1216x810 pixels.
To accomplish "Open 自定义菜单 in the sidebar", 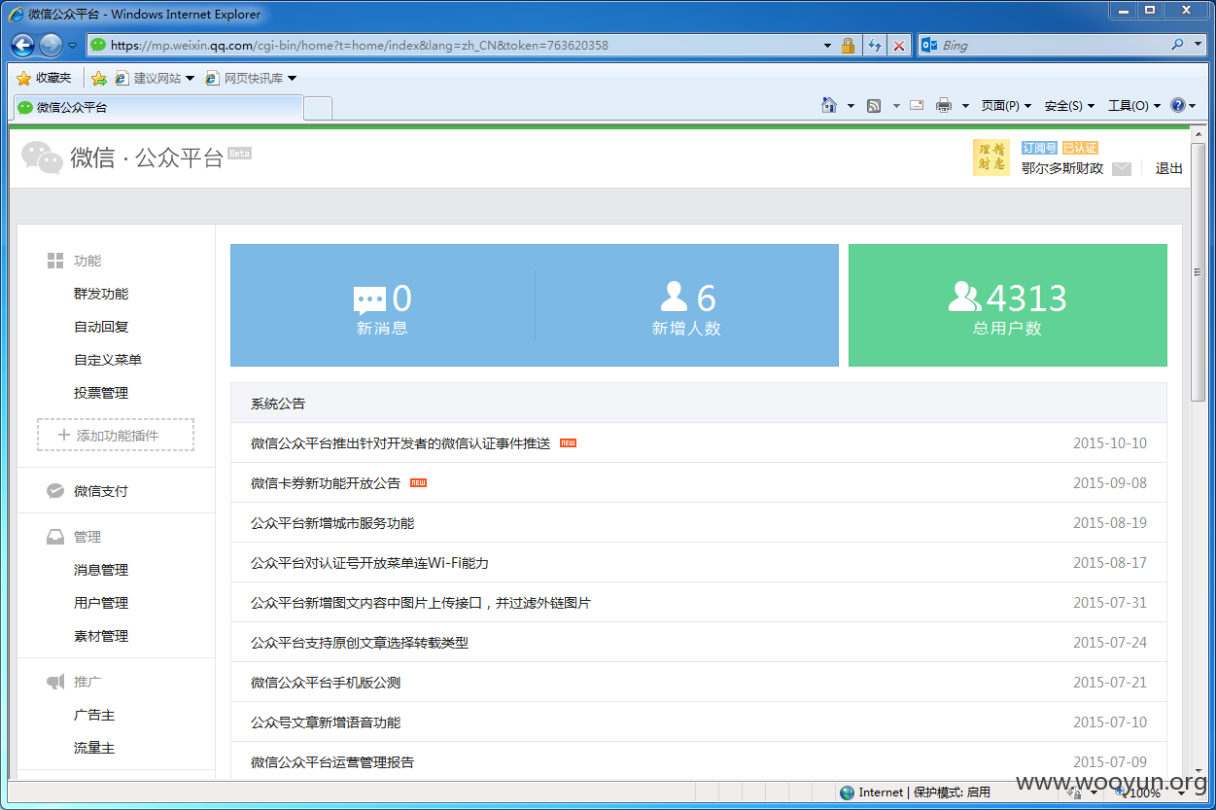I will point(108,360).
